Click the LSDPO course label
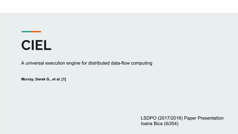 pyautogui.click(x=148, y=118)
